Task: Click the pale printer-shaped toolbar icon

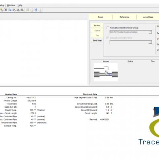Action: 32,10
